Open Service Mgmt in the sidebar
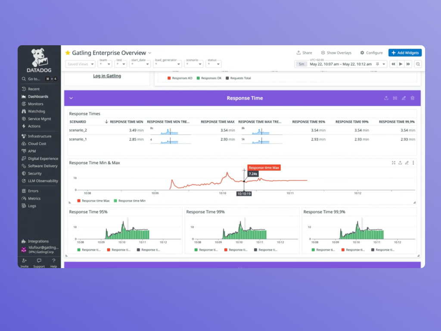 [x=39, y=119]
